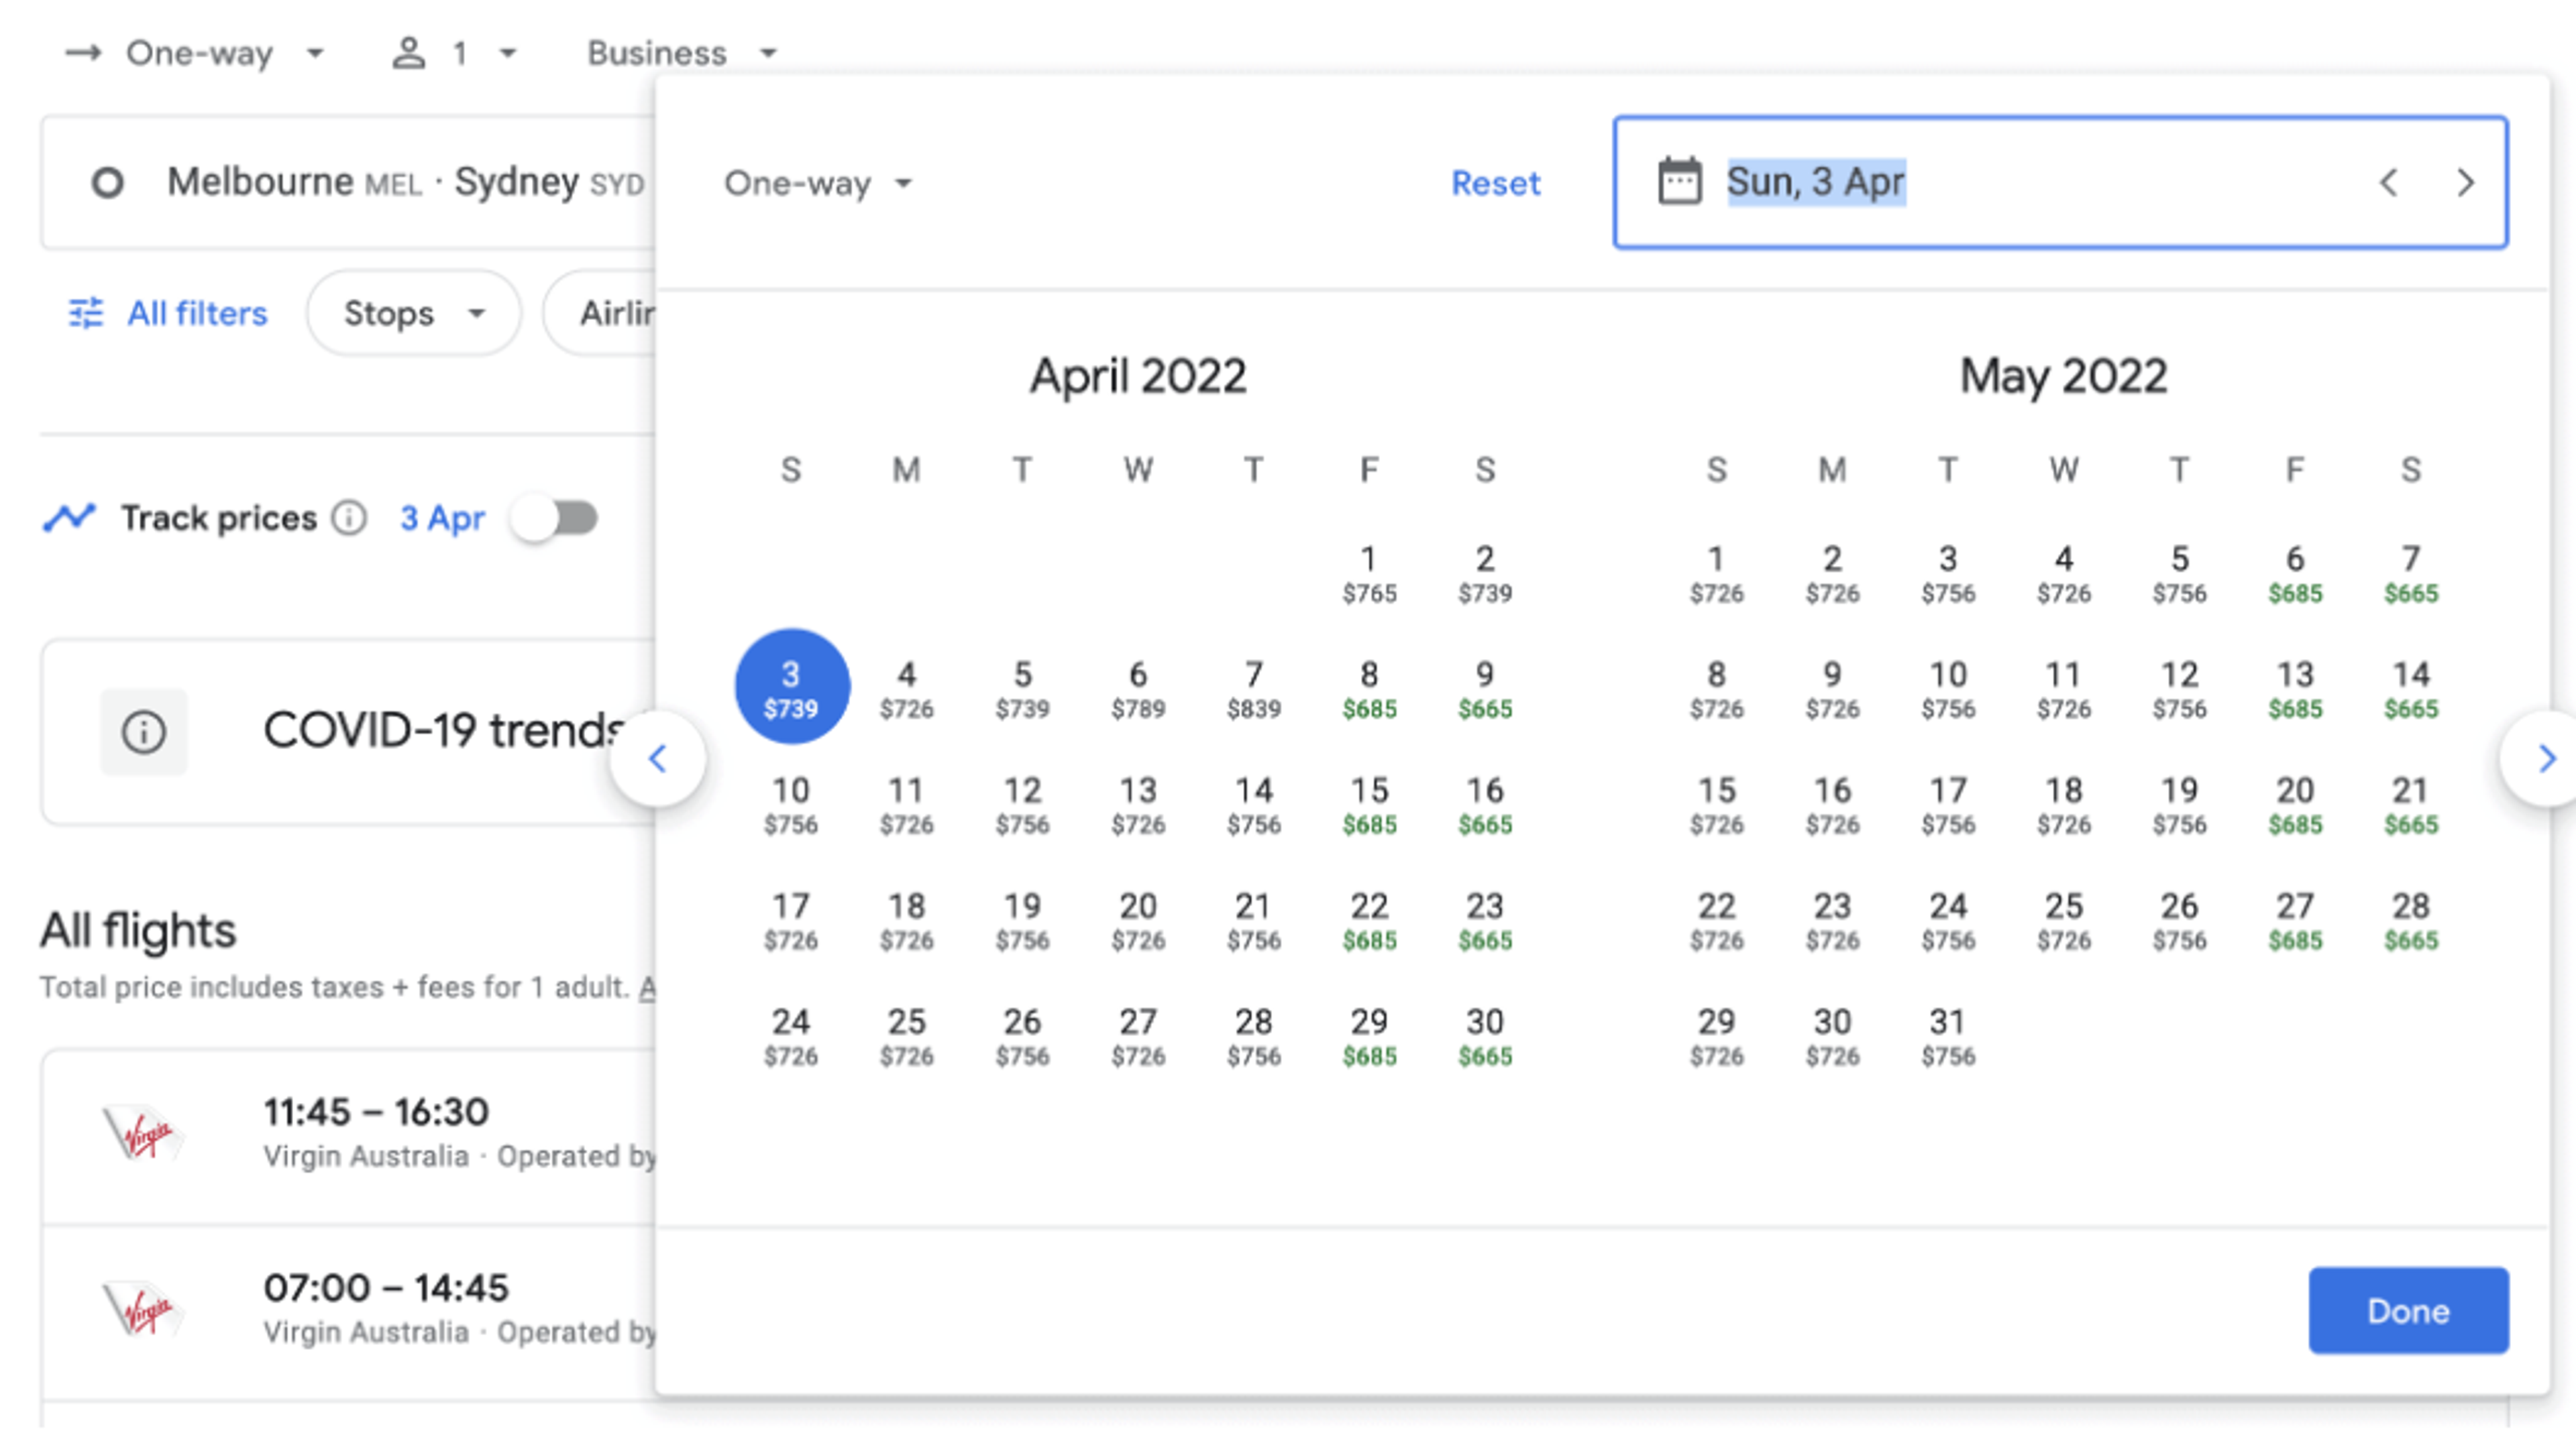The image size is (2576, 1437).
Task: Click Reset to clear selected date
Action: tap(1495, 183)
